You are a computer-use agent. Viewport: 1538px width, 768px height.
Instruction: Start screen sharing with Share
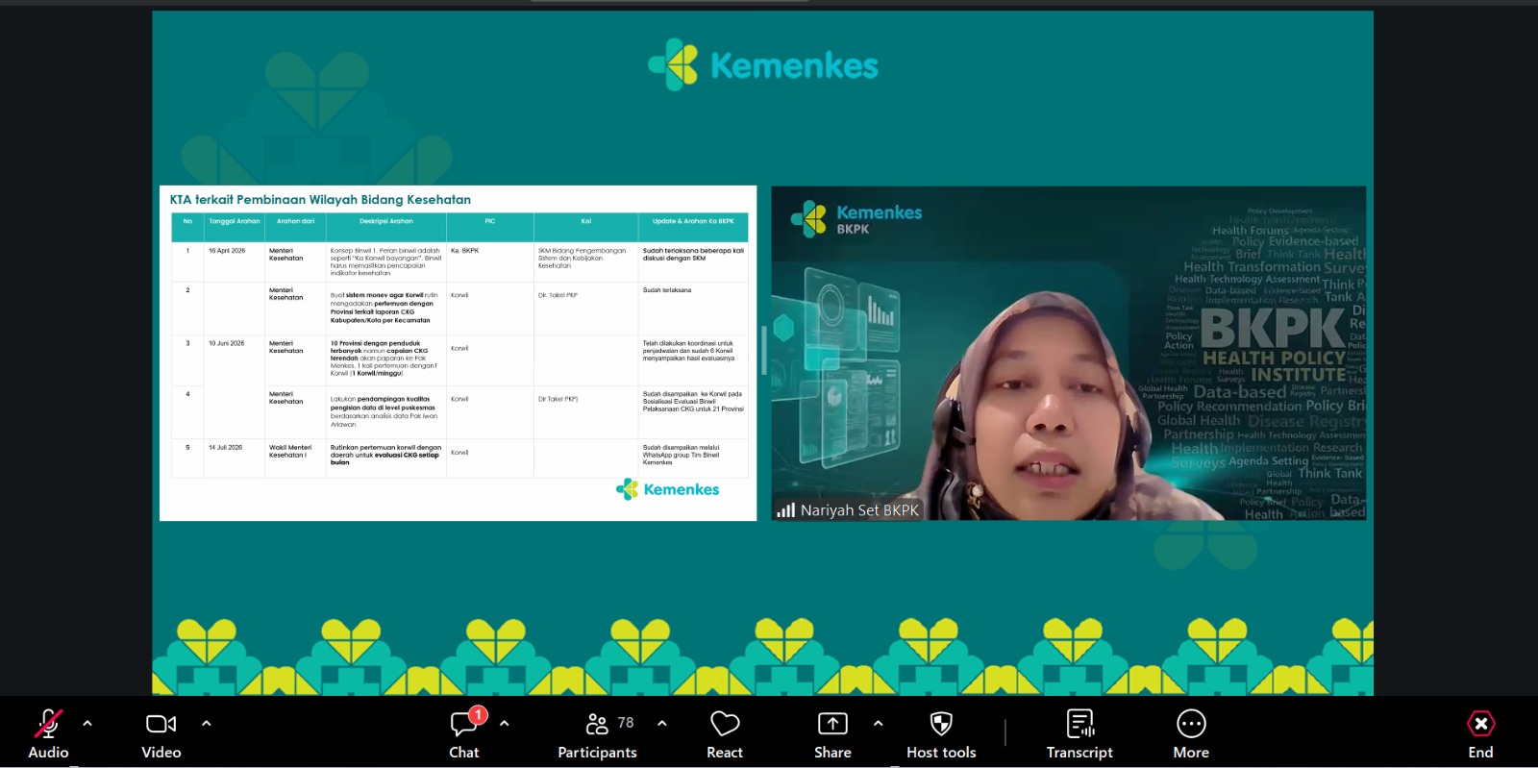tap(832, 733)
